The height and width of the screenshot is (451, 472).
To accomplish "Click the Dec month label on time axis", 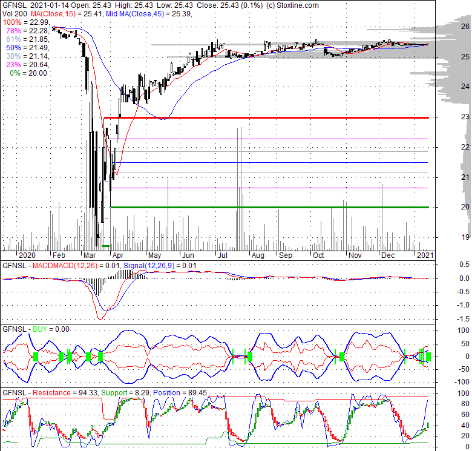I will [388, 255].
